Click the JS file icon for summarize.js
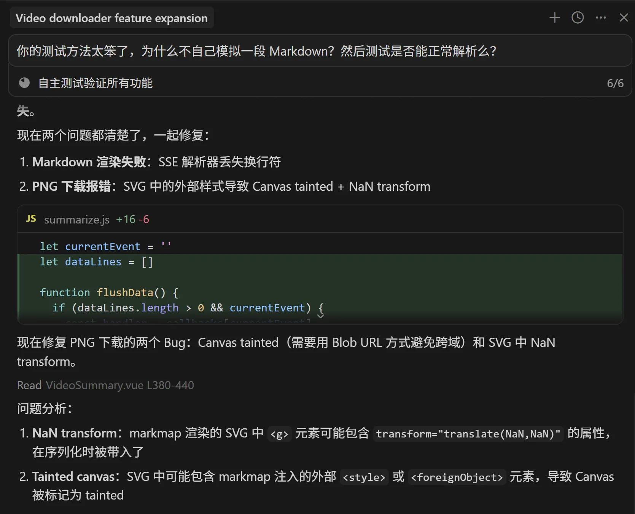 click(x=31, y=219)
